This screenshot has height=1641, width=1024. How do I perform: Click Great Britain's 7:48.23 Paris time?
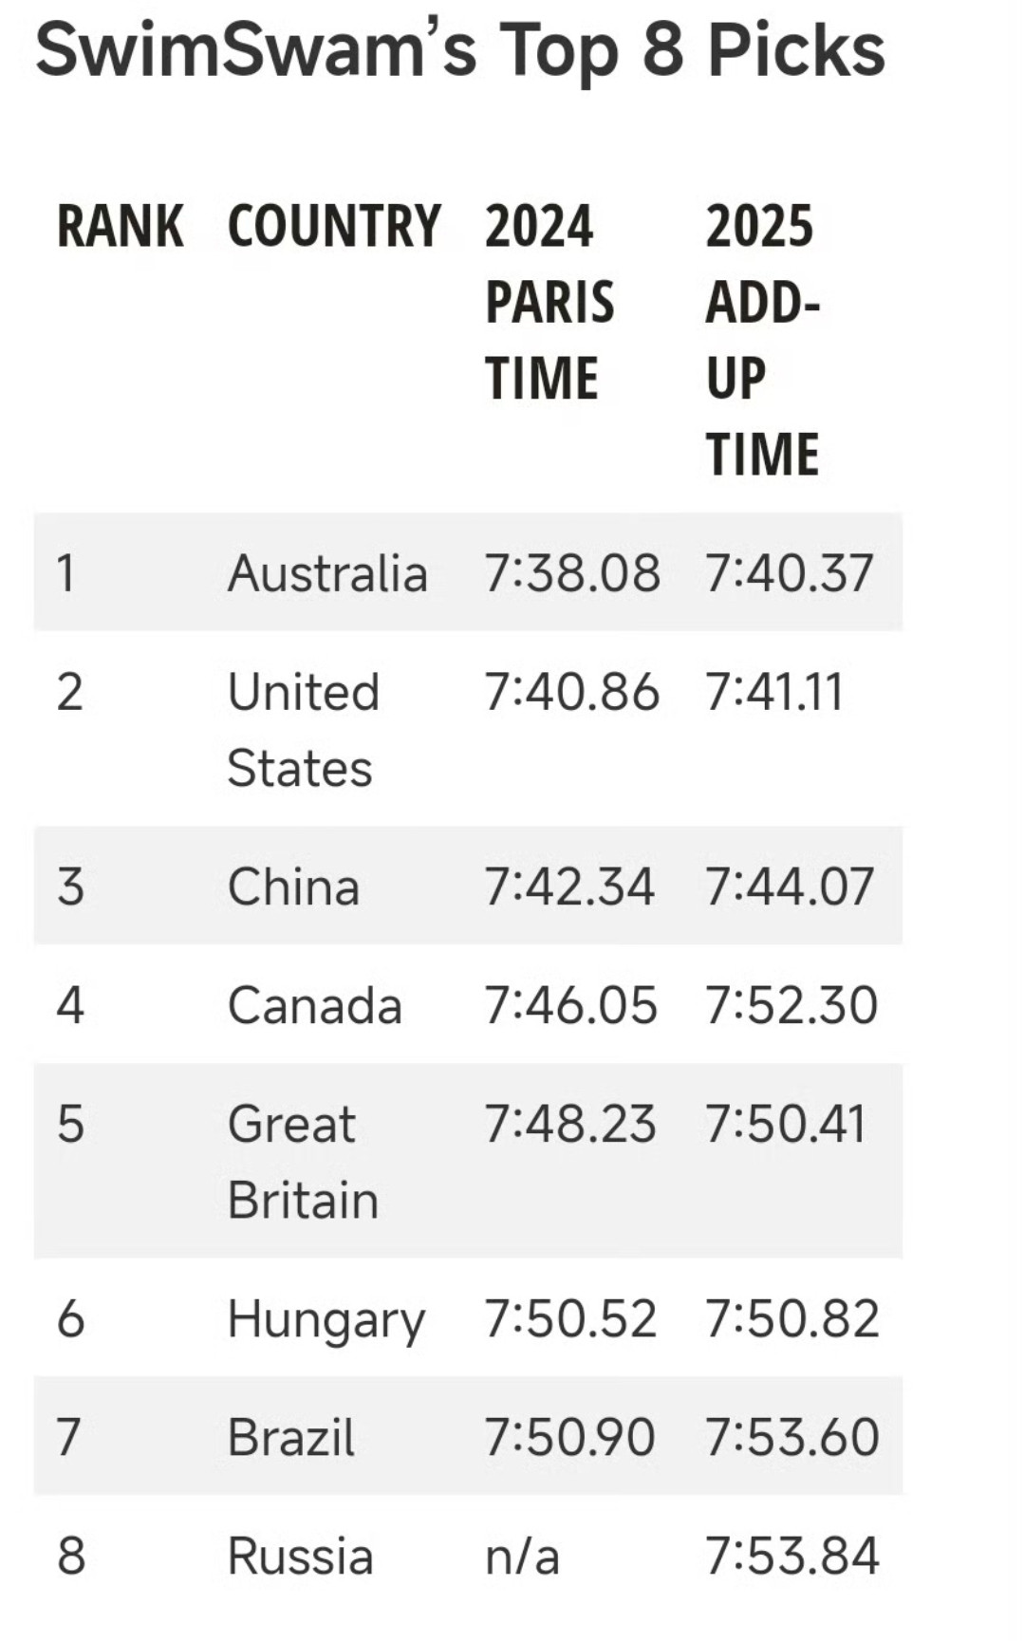pos(570,1124)
